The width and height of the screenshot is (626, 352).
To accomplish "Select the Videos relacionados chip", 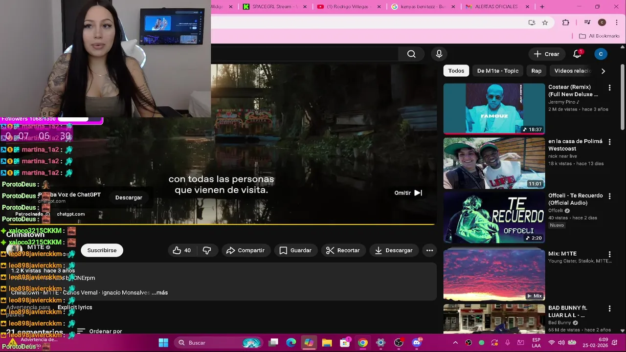I will [x=572, y=71].
